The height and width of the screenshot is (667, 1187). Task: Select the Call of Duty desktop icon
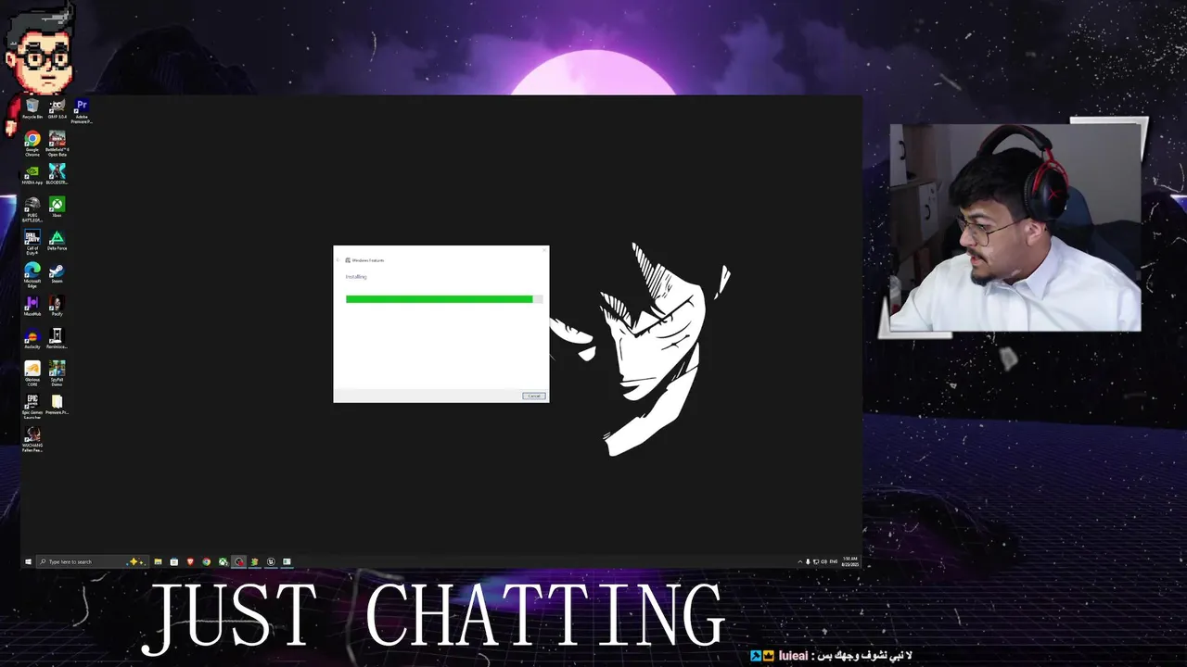pos(32,242)
